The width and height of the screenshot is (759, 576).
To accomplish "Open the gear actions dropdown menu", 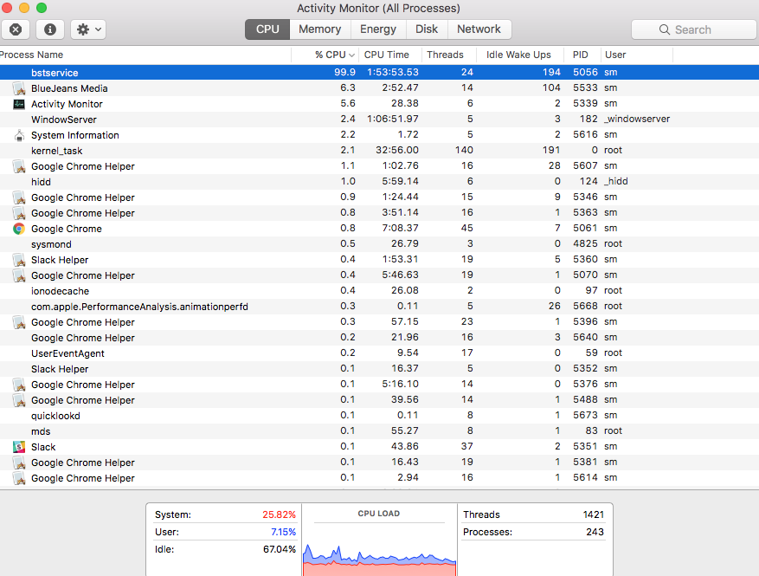I will pos(87,29).
